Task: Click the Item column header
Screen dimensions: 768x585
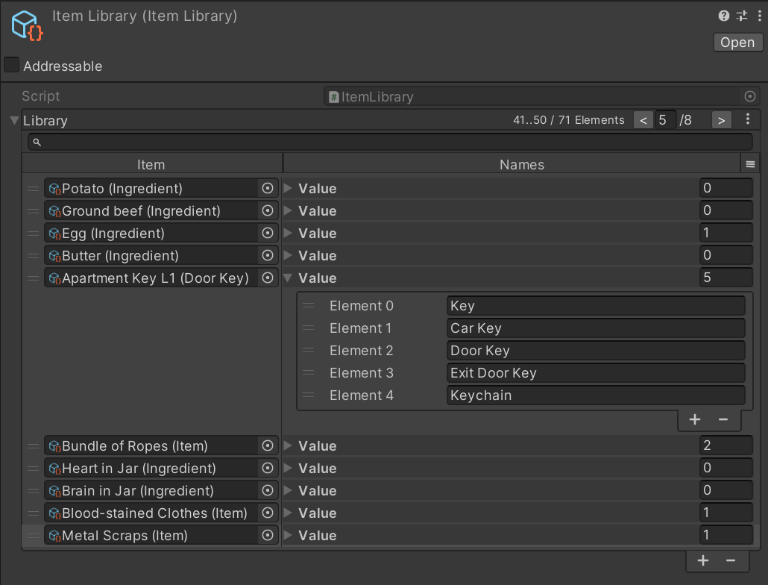Action: (x=151, y=165)
